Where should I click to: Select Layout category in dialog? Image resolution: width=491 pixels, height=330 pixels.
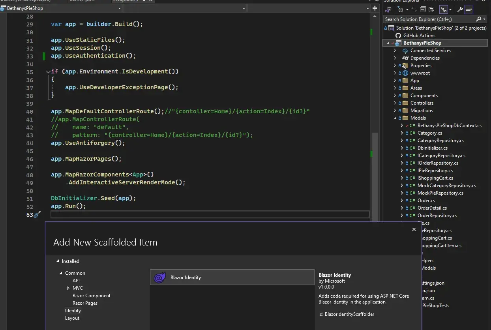72,318
